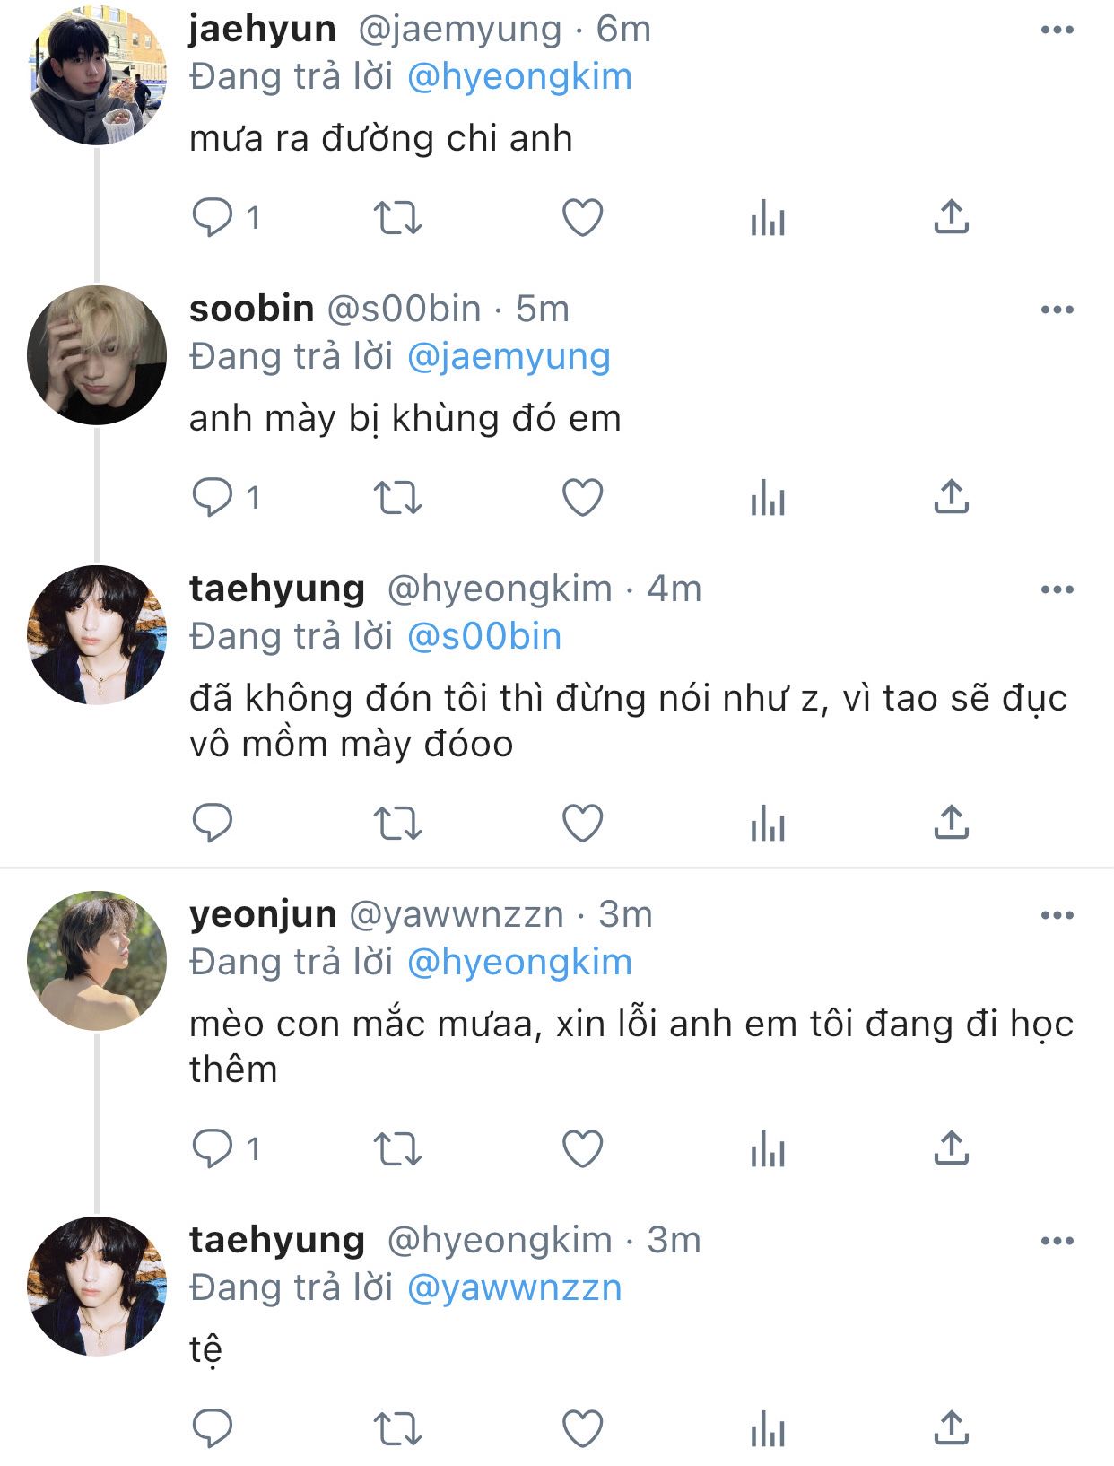View analytics on yeonjun's tweet
The image size is (1114, 1466).
[x=768, y=1148]
